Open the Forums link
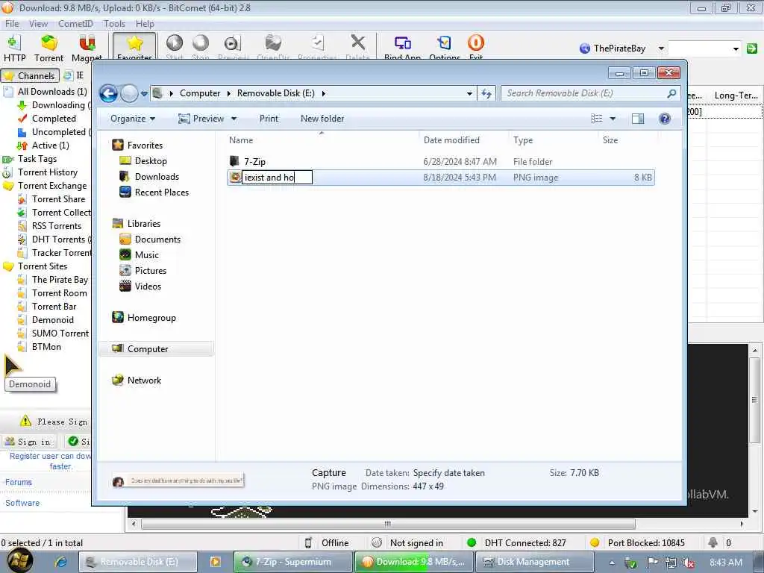This screenshot has width=764, height=573. 19,482
